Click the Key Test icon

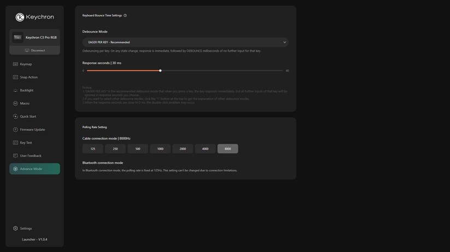[x=15, y=143]
